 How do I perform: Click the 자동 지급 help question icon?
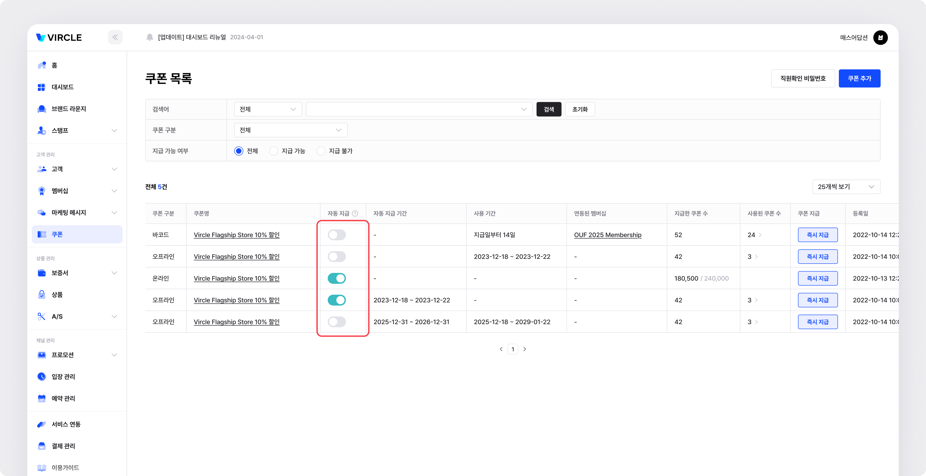355,214
